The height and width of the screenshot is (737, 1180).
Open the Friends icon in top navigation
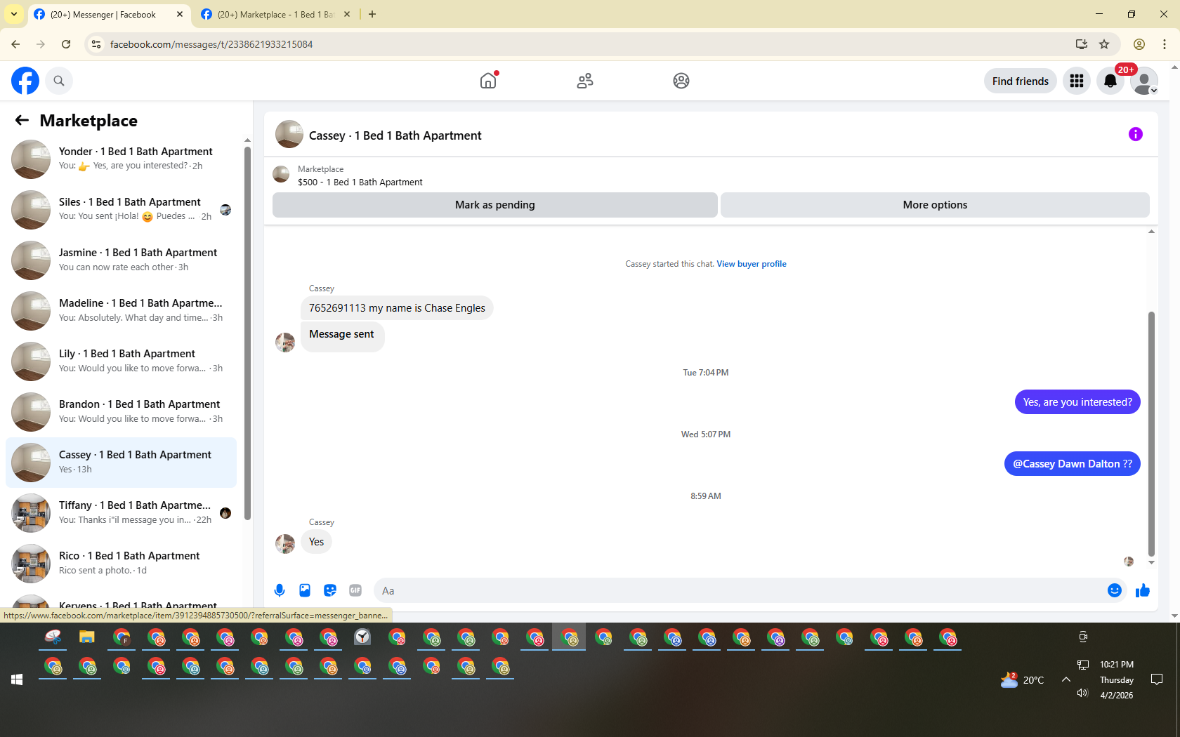click(585, 81)
